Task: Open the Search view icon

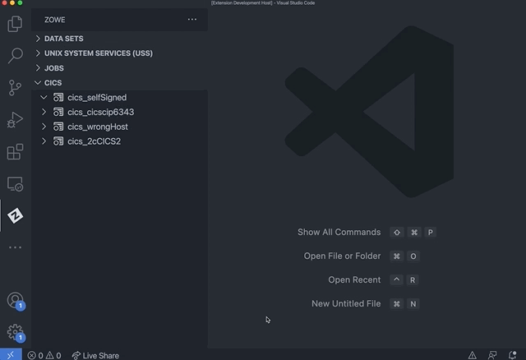Action: 15,56
